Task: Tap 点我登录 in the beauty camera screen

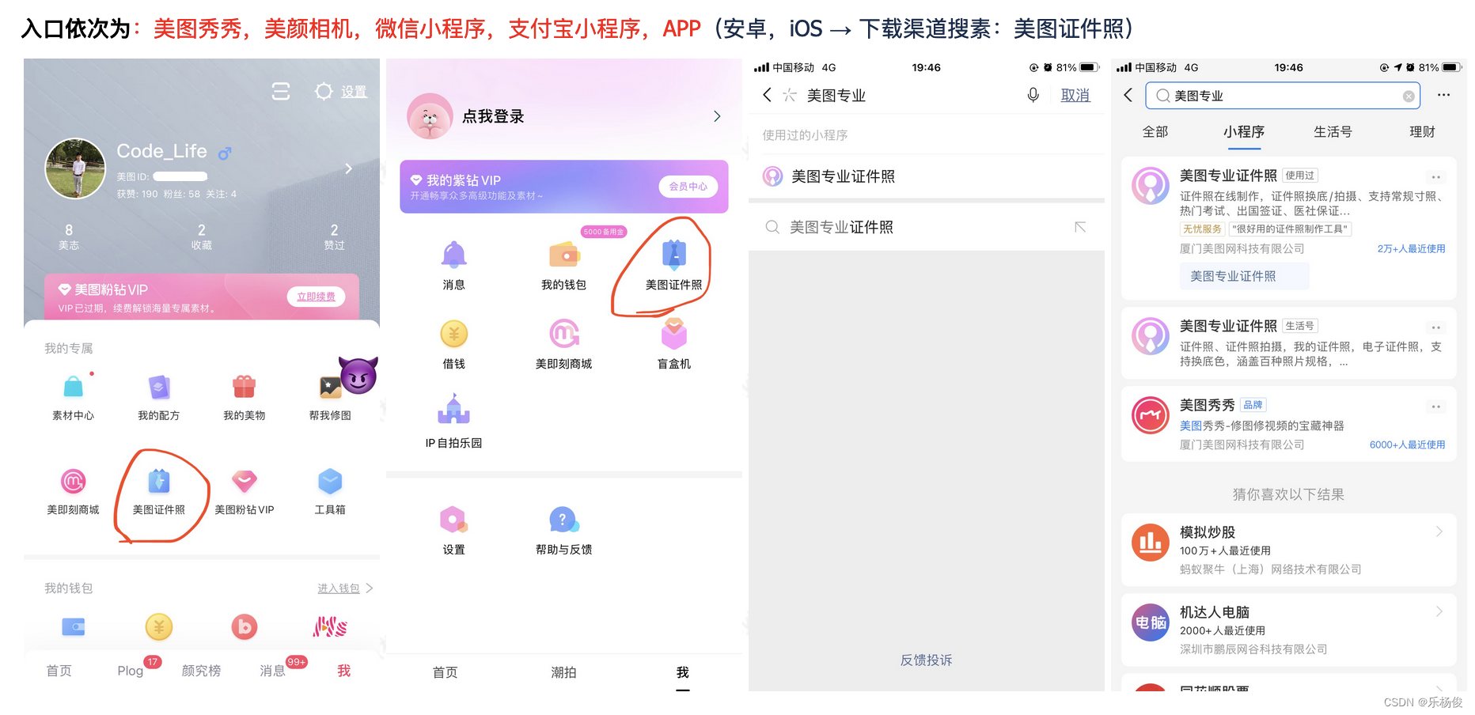Action: click(493, 116)
